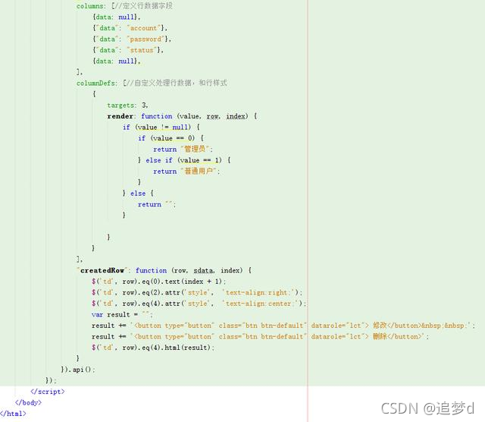
Task: Click the "(row, sdata, index)" parameter list
Action: click(207, 270)
